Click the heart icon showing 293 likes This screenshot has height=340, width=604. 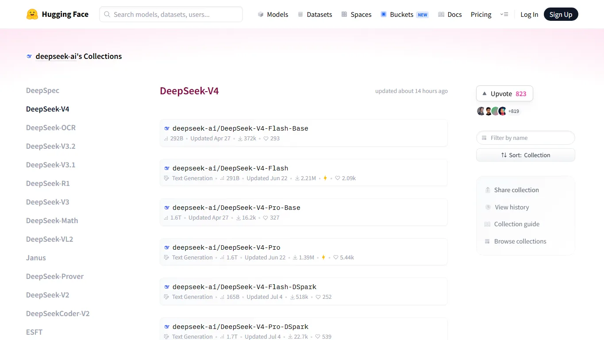[266, 139]
